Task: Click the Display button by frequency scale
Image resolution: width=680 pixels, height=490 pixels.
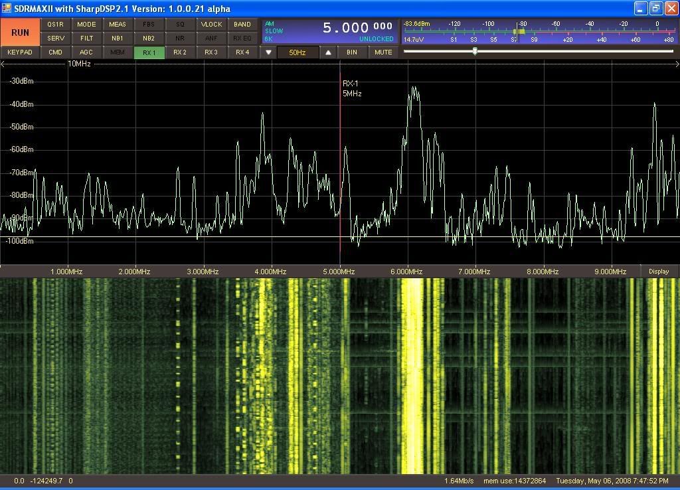Action: click(659, 272)
